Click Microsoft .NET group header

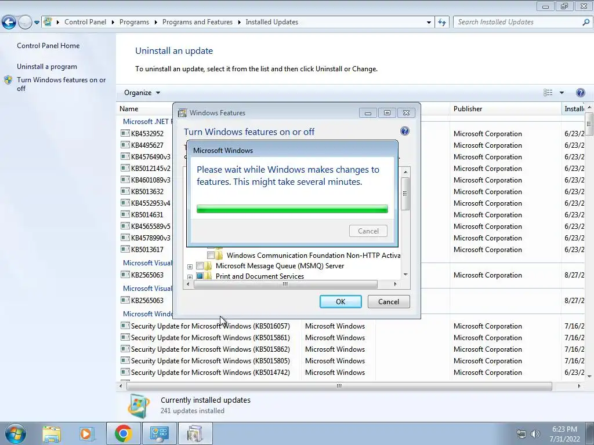(x=147, y=122)
